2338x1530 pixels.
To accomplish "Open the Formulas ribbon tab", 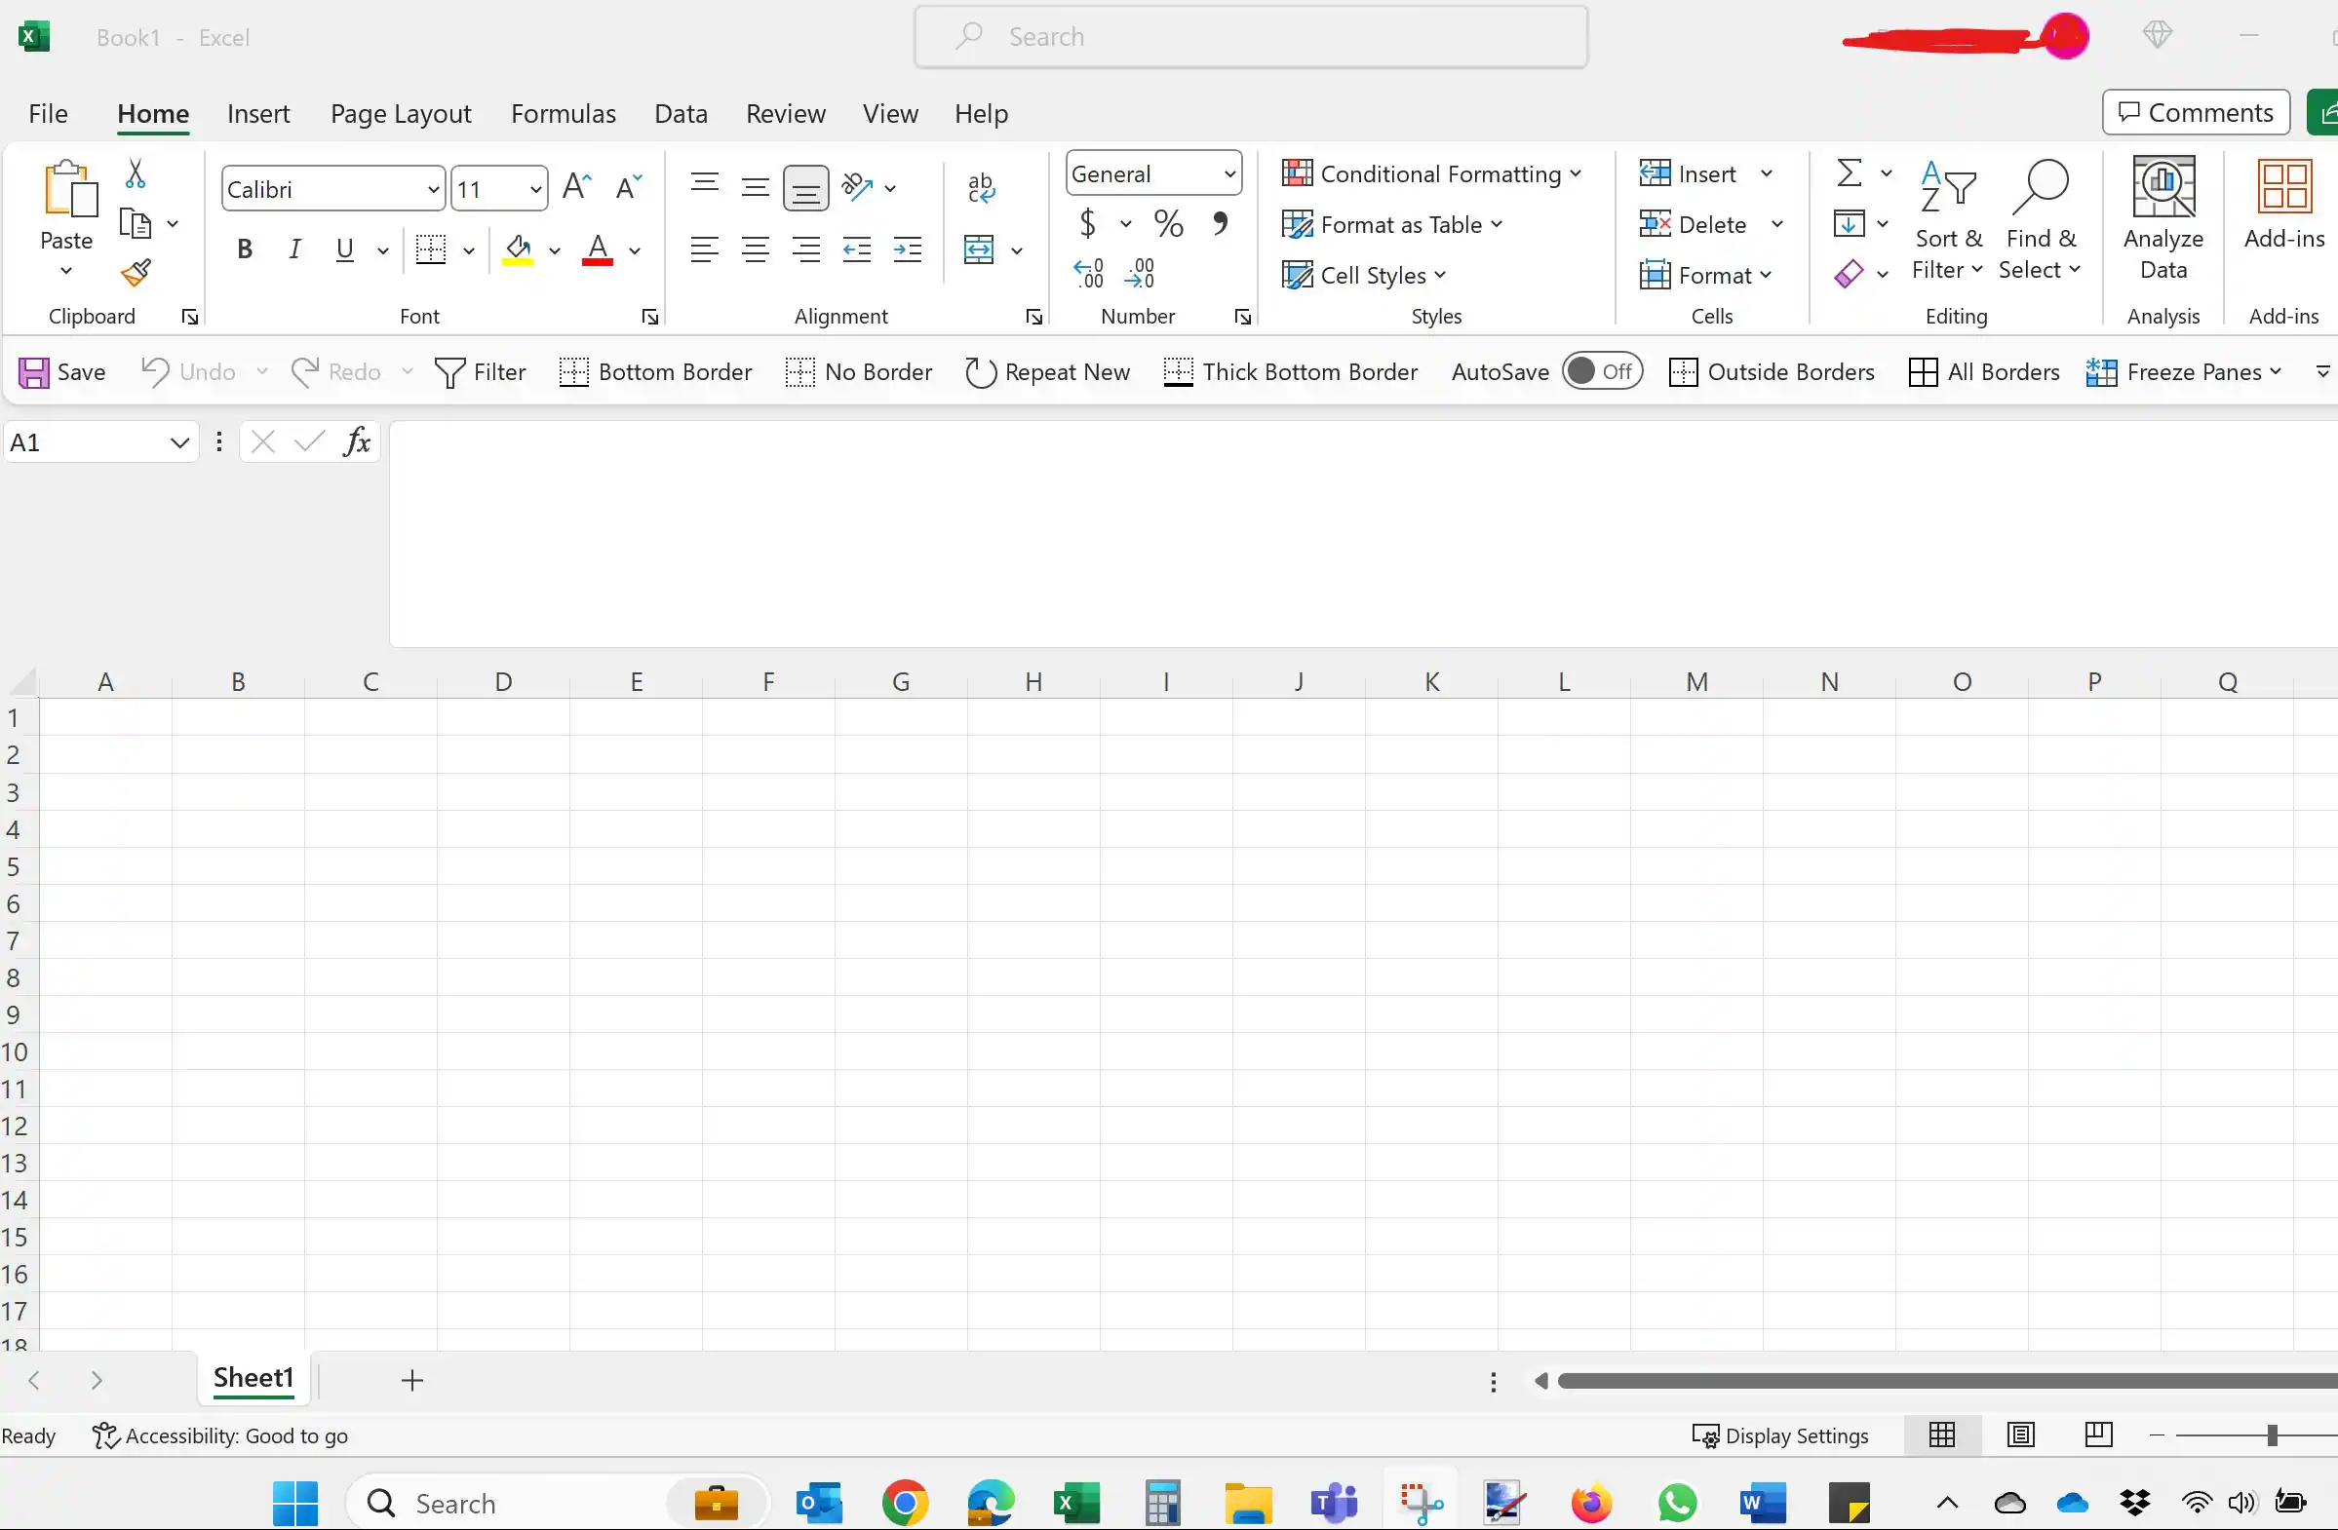I will click(x=563, y=114).
